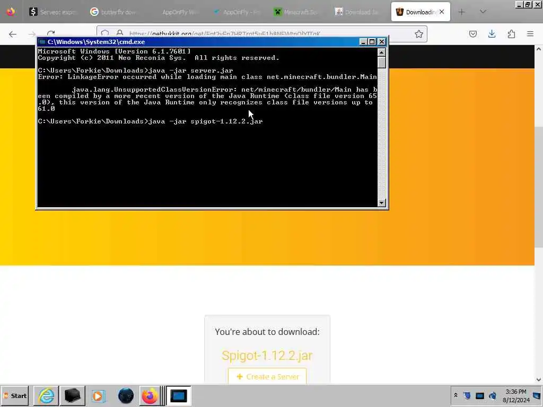The image size is (543, 407).
Task: Bookmark this page with the star
Action: (x=419, y=34)
